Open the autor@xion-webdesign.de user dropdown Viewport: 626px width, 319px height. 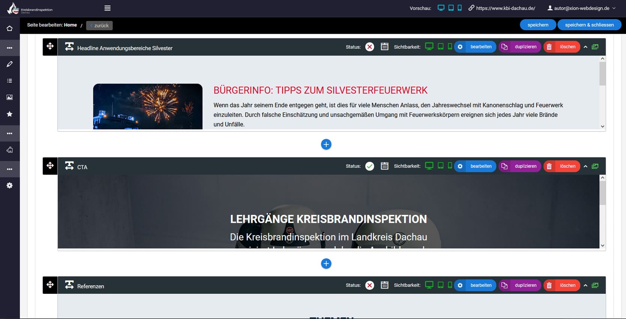pos(581,8)
